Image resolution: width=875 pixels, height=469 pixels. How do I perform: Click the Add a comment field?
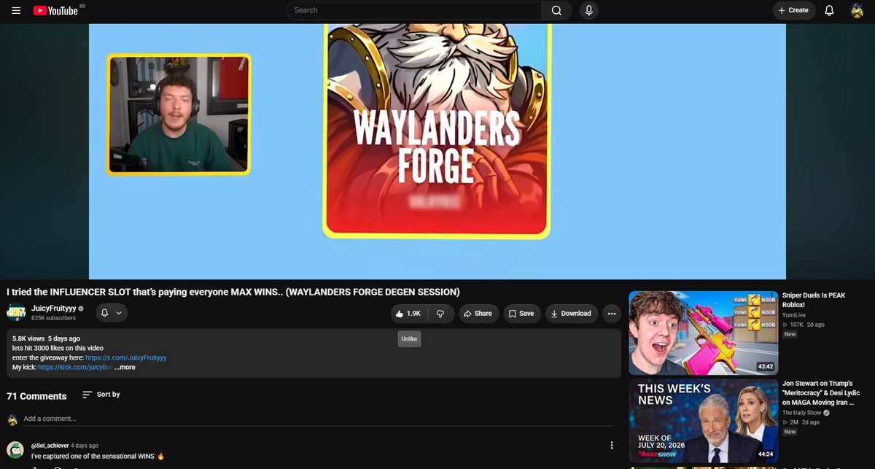point(318,419)
